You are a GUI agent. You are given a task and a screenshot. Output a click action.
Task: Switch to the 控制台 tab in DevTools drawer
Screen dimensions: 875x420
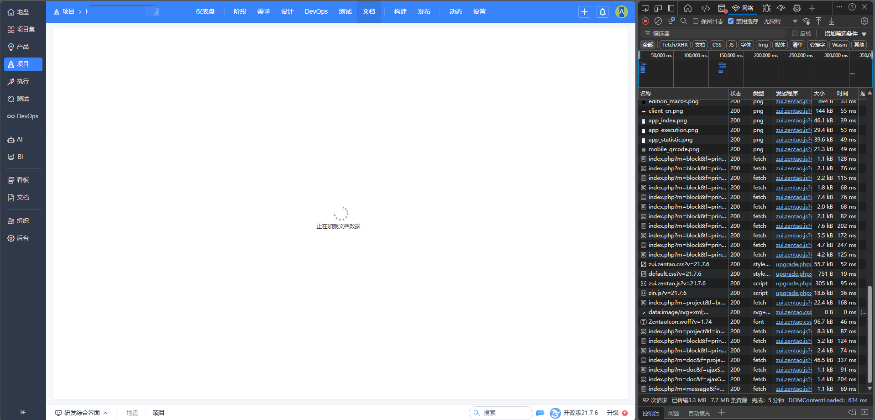point(650,413)
